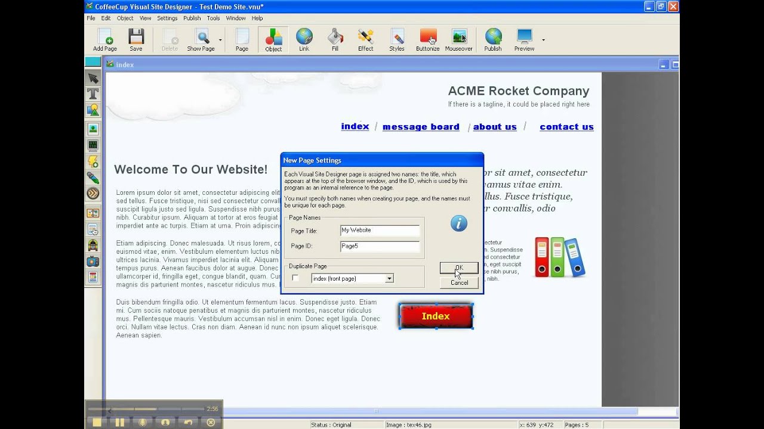Publish the site via Publish icon

point(493,40)
